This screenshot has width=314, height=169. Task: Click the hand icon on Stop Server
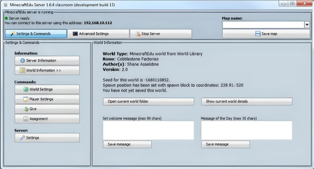[138, 34]
